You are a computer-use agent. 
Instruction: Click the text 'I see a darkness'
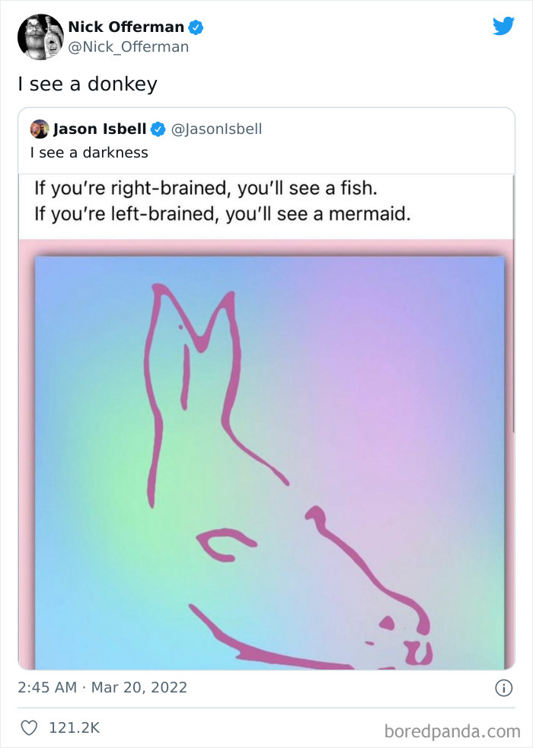[88, 152]
